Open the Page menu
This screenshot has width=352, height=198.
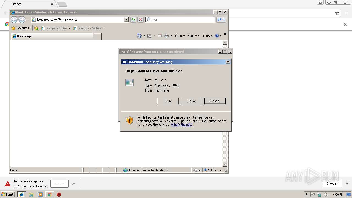pyautogui.click(x=180, y=36)
